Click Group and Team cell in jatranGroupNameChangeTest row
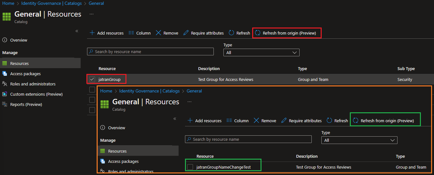The image size is (434, 175). click(411, 167)
